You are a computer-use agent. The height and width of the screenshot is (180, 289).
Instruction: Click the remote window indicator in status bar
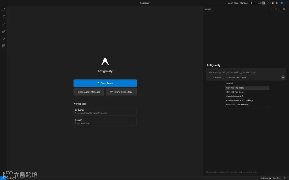pos(3,178)
